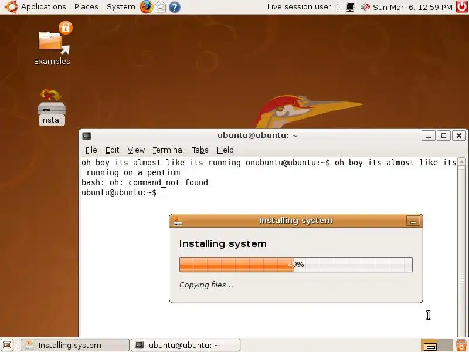Open the terminal Help menu
This screenshot has width=469, height=352.
coord(225,150)
